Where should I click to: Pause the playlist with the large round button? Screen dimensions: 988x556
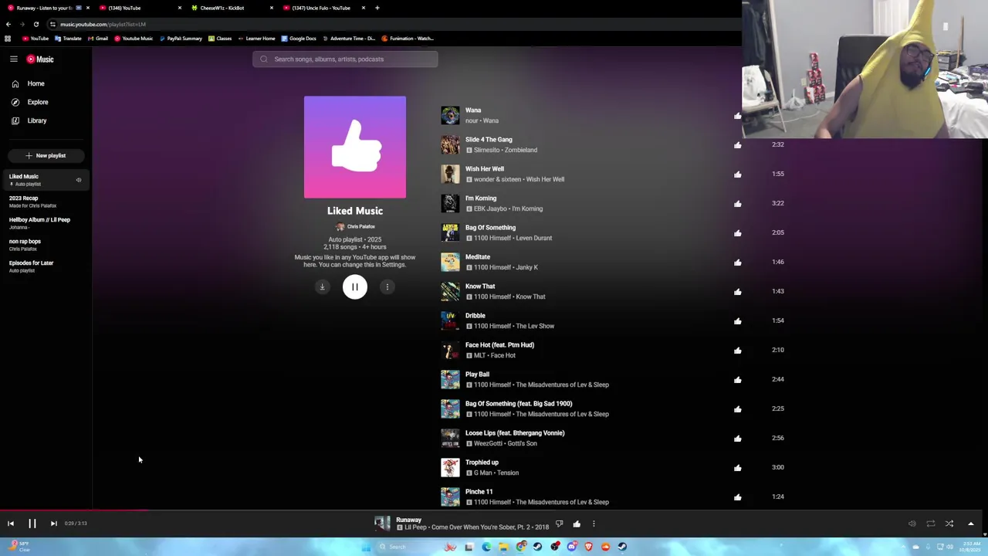(355, 287)
